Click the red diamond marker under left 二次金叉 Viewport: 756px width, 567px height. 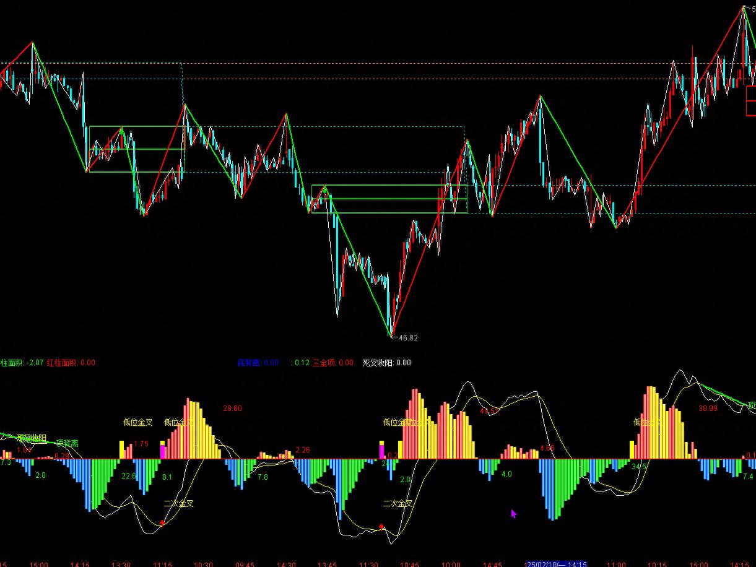pyautogui.click(x=162, y=523)
